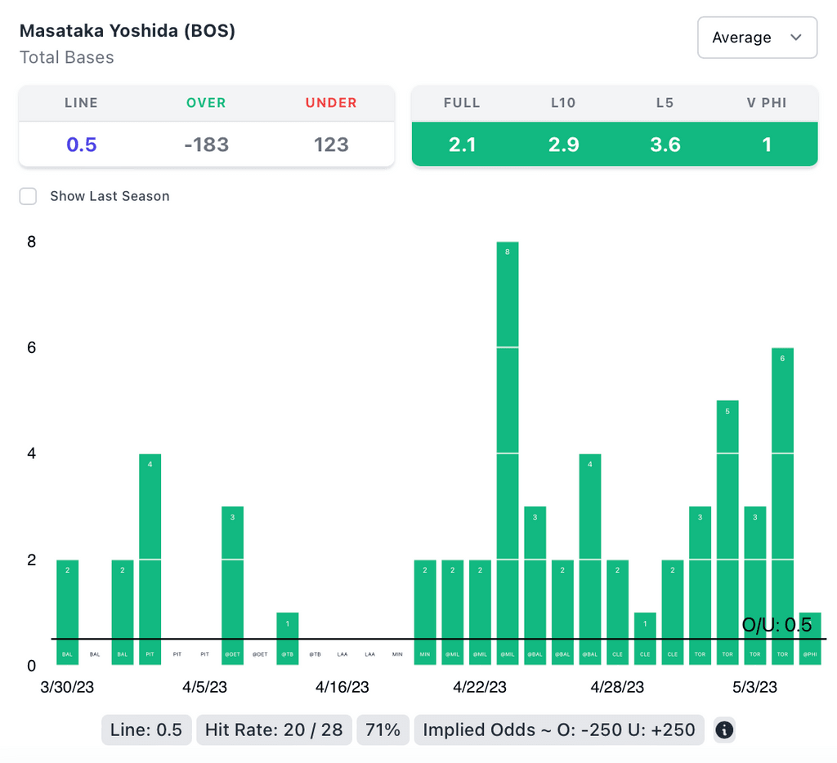This screenshot has width=837, height=763.
Task: Click the tallest bar showing 8 total bases
Action: [508, 449]
